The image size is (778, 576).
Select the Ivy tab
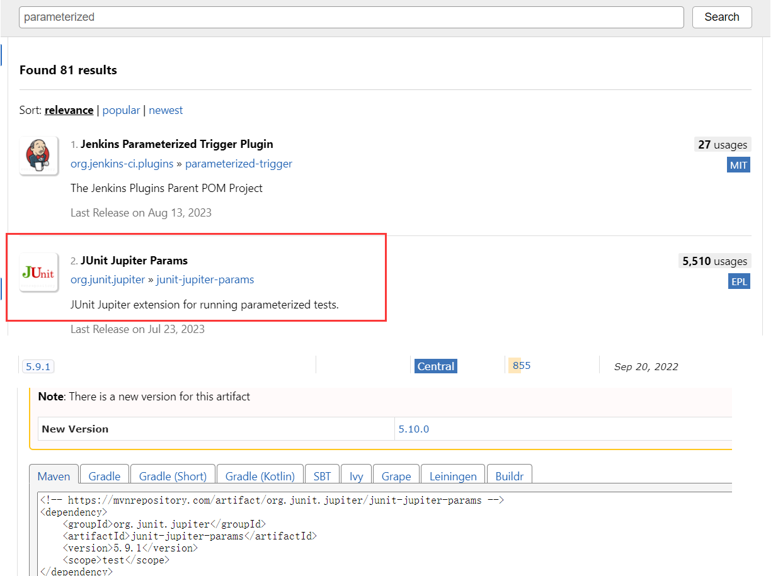pyautogui.click(x=357, y=476)
